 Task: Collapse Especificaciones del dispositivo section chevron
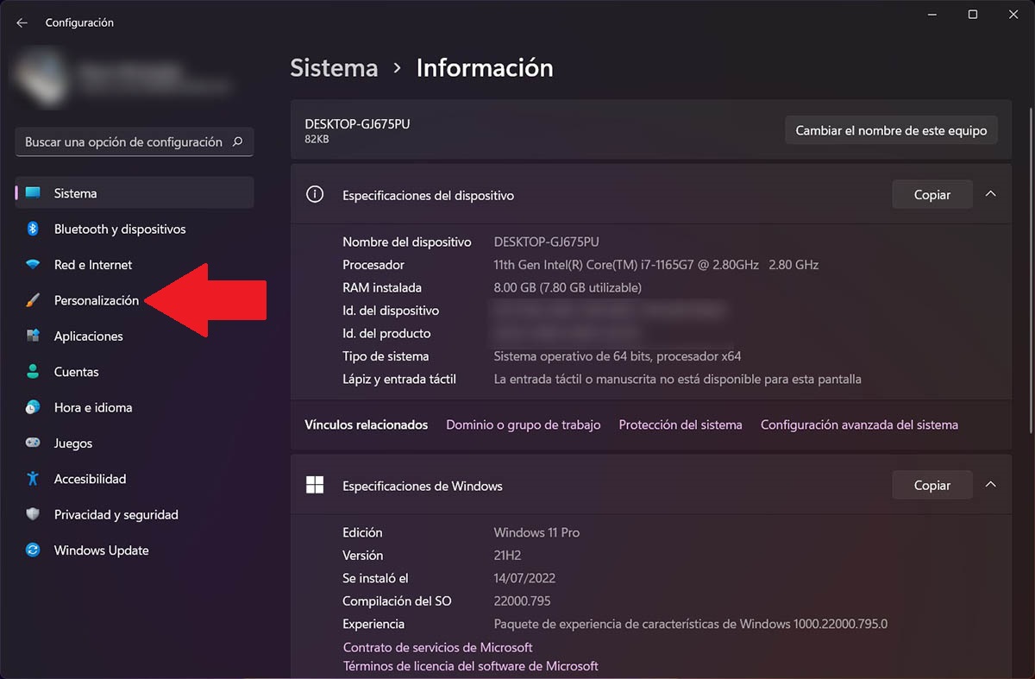tap(990, 194)
